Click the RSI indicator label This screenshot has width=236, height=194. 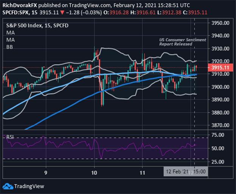(x=10, y=137)
